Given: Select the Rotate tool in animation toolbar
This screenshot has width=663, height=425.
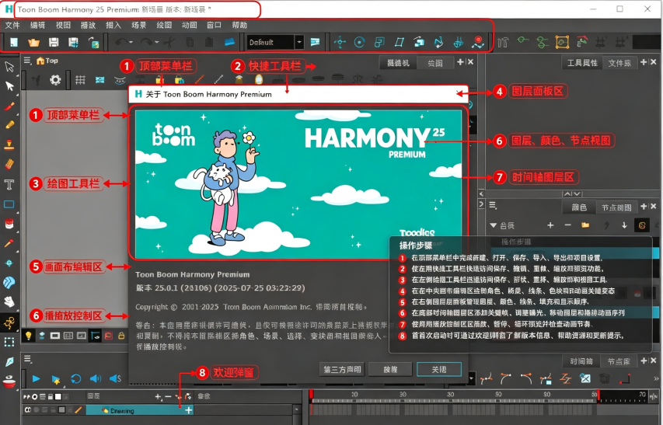Looking at the screenshot, I should 359,42.
